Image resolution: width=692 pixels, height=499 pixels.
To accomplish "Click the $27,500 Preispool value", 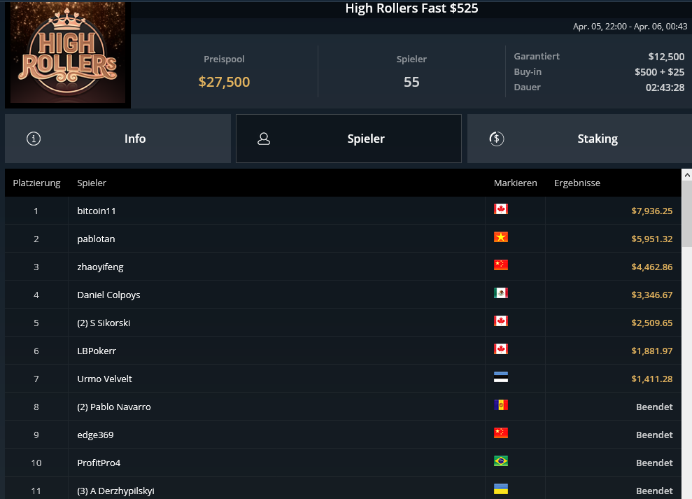I will pos(224,82).
